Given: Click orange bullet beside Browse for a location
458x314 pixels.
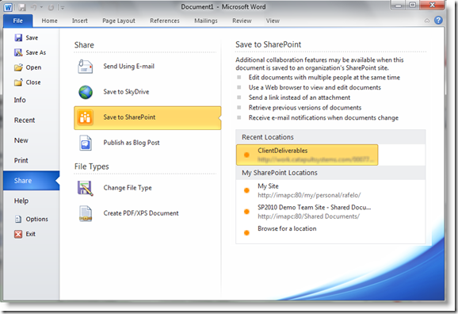Looking at the screenshot, I should pyautogui.click(x=246, y=232).
